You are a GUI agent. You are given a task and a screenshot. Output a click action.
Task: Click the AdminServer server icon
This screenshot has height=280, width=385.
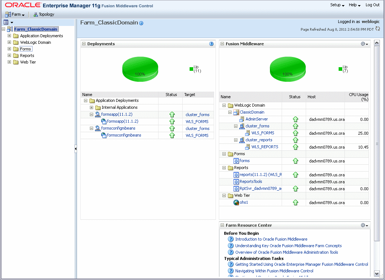click(x=241, y=119)
